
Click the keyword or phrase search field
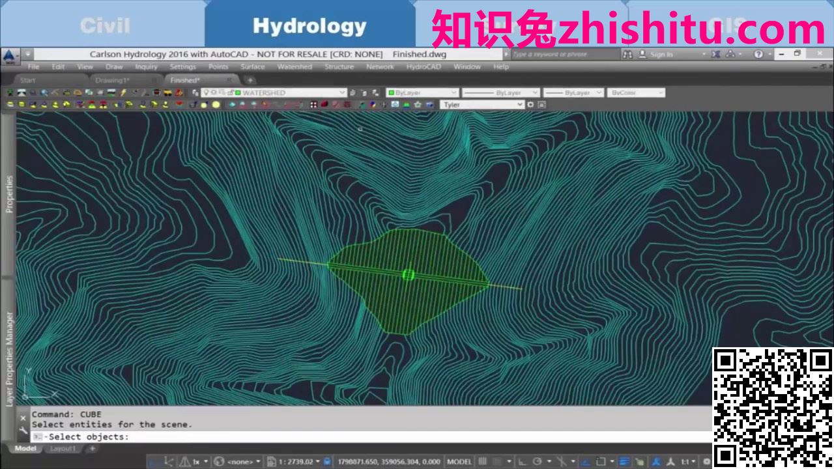pos(567,54)
